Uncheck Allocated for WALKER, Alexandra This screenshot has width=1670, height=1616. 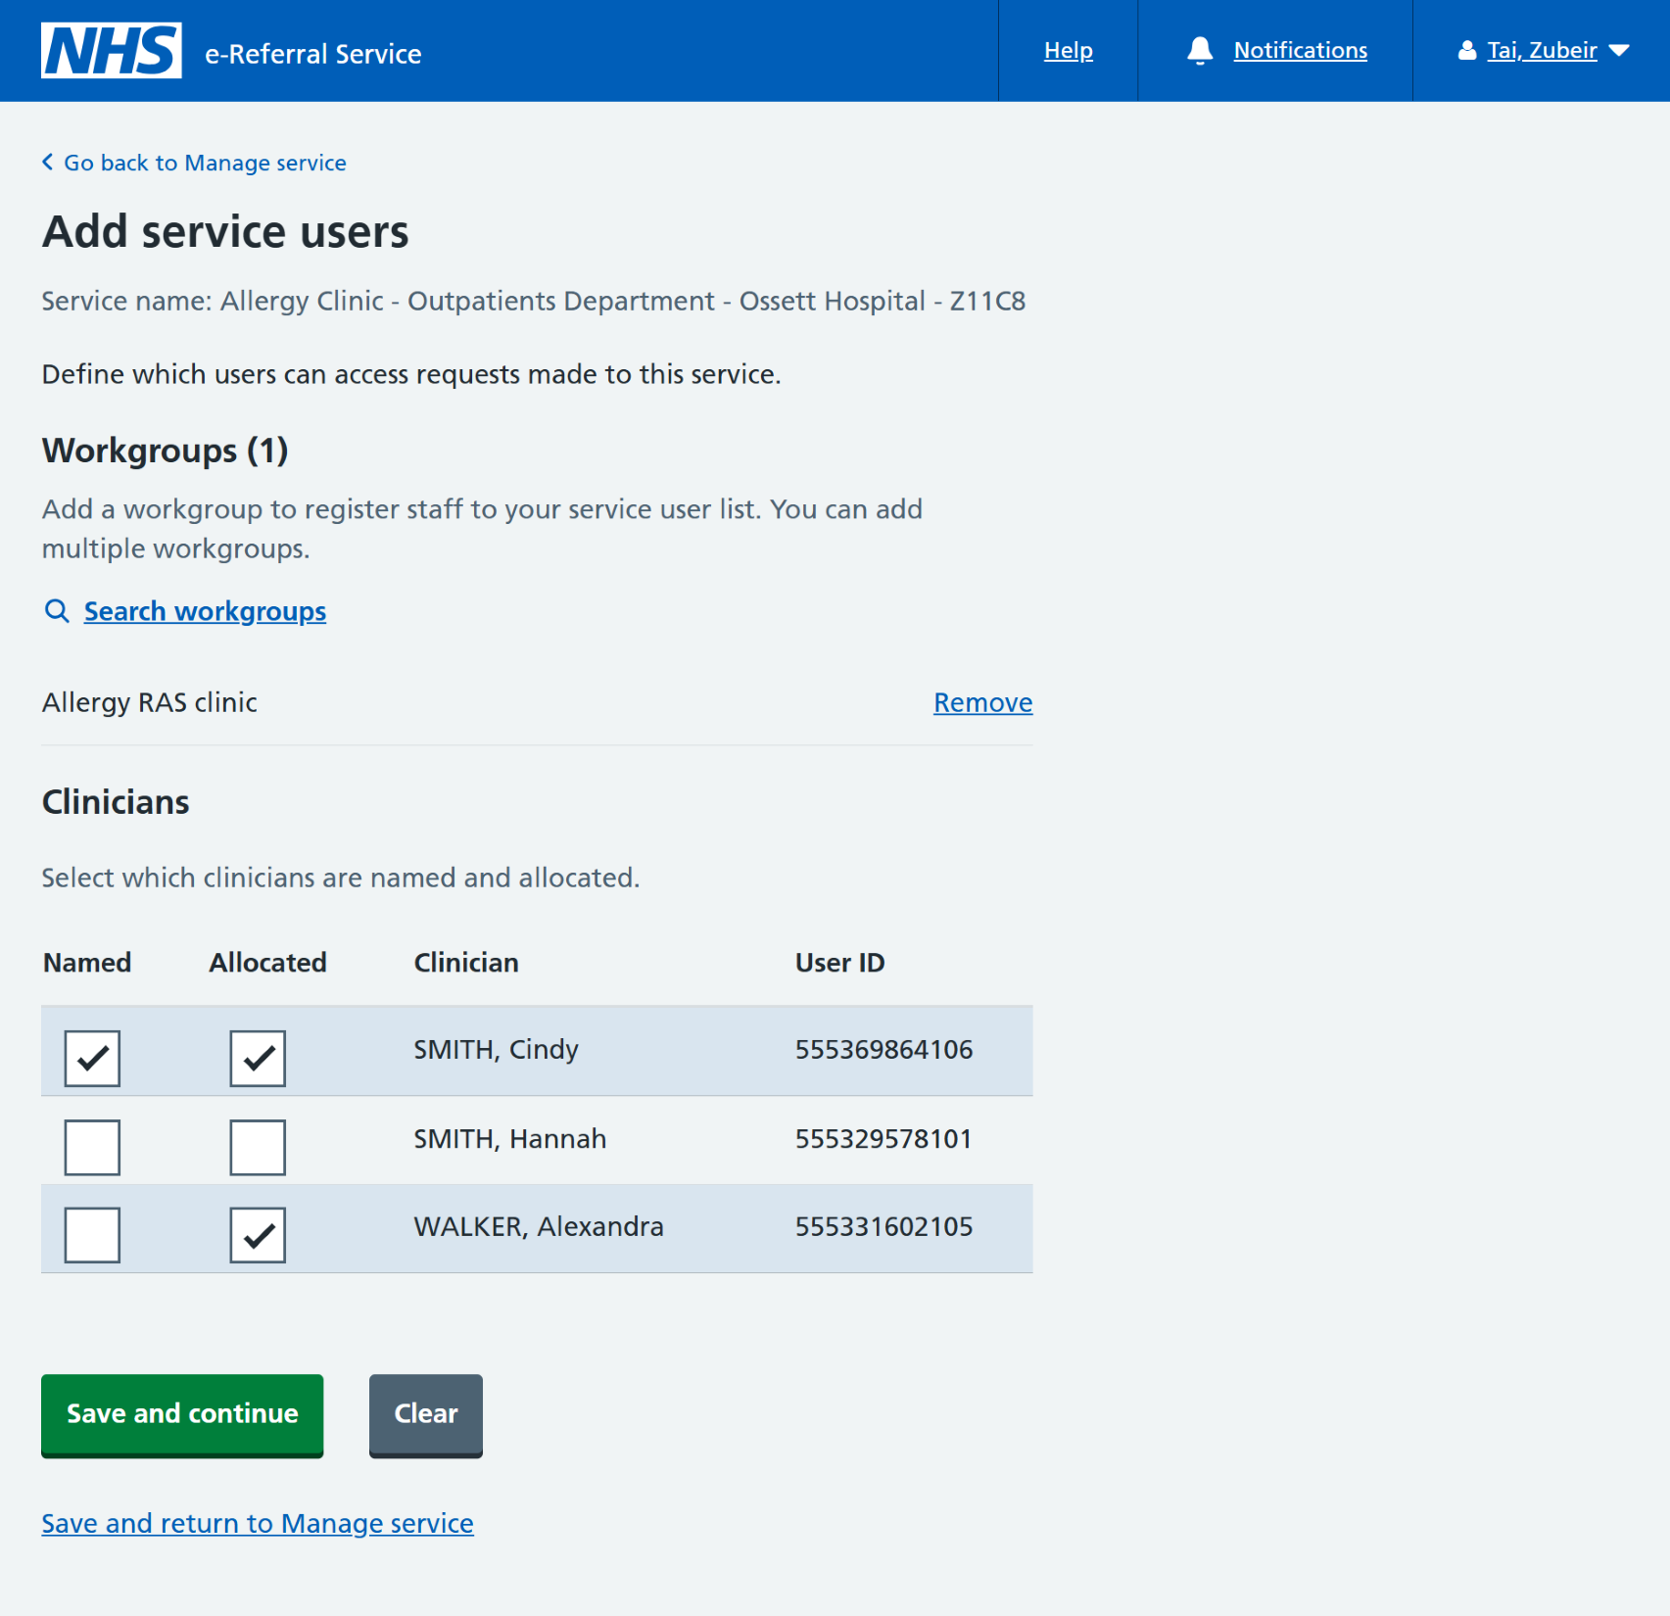pos(258,1235)
